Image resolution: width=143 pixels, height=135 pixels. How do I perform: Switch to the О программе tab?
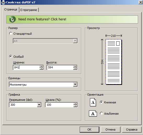pyautogui.click(x=29, y=10)
